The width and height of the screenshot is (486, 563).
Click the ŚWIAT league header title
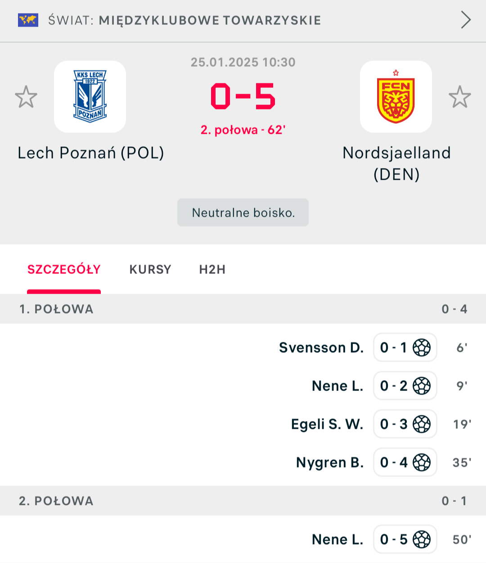pos(184,20)
